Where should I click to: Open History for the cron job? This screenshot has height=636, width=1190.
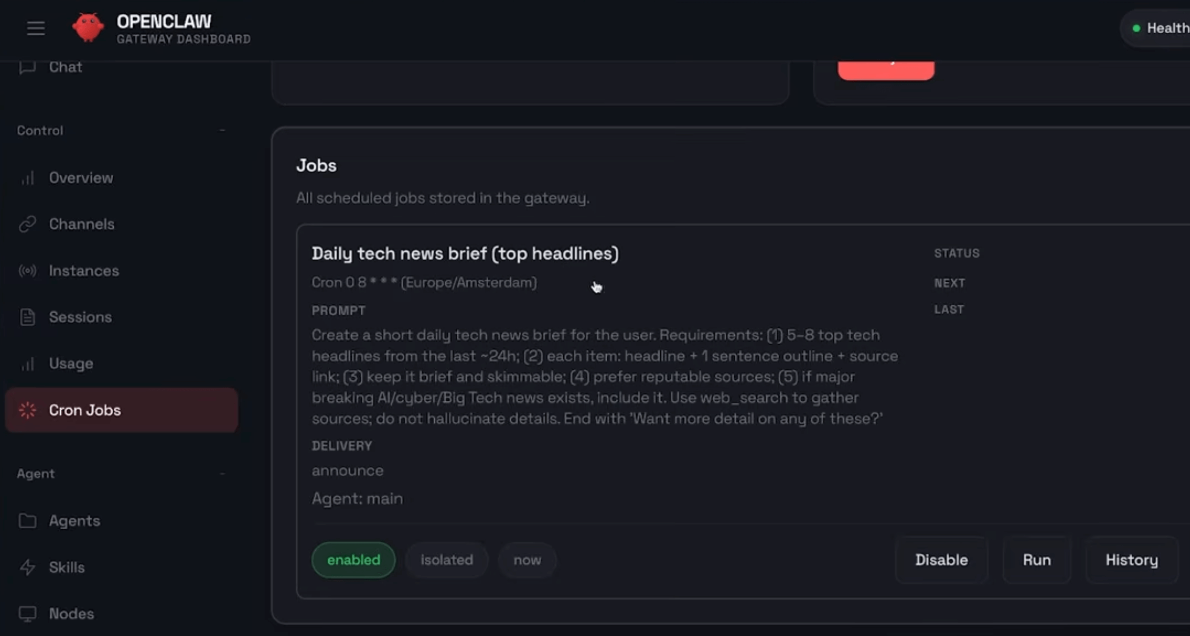[1131, 560]
